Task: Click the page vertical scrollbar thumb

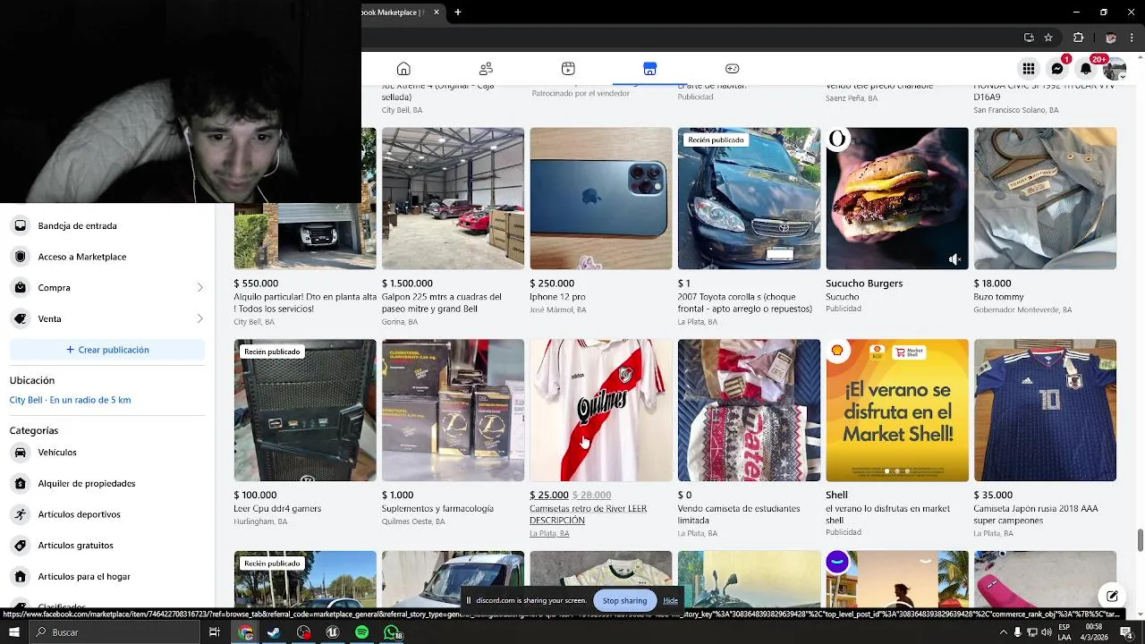Action: point(1140,541)
